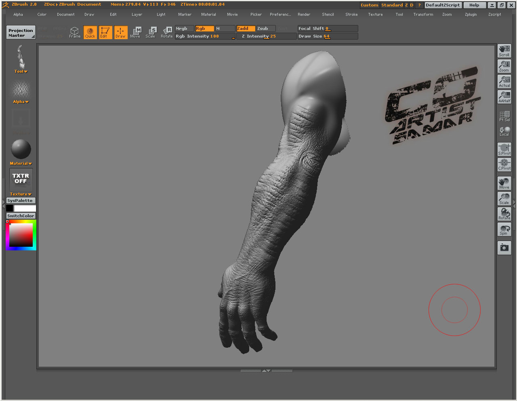This screenshot has height=401, width=517.
Task: Enable AAHalf antialiased view
Action: pyautogui.click(x=504, y=96)
